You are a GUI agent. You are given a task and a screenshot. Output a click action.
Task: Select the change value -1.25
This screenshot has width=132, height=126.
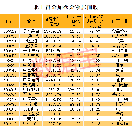click(75, 56)
